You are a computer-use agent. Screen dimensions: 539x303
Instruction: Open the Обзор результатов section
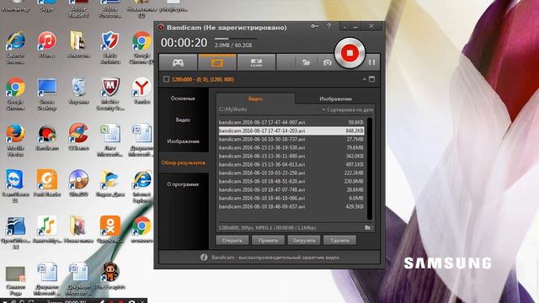184,162
